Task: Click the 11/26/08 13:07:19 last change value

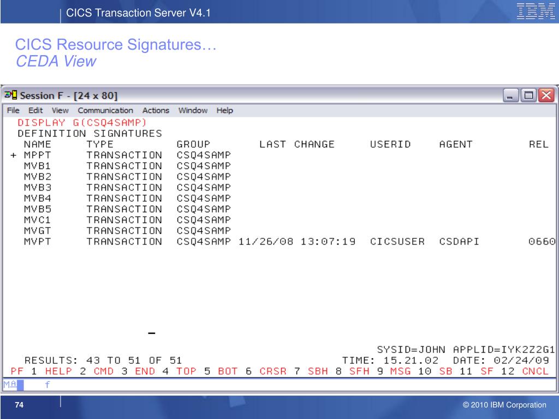Action: (x=297, y=242)
